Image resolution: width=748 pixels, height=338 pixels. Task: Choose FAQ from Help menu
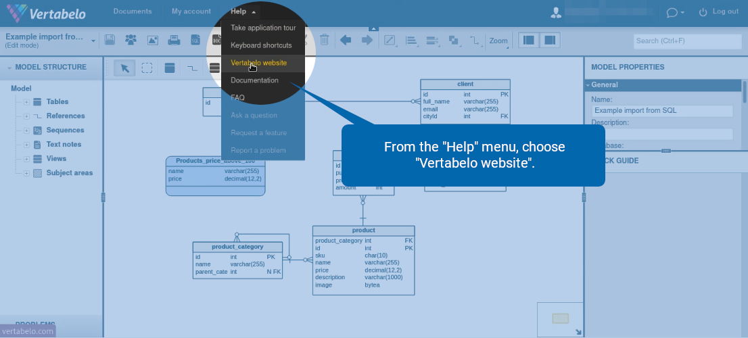(263, 98)
